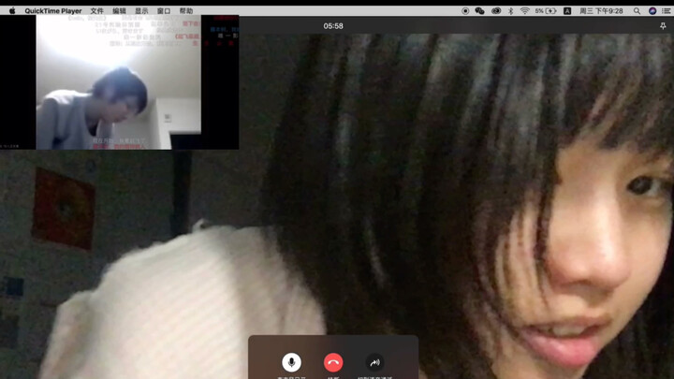Open the 显示 menu
The image size is (674, 379).
pyautogui.click(x=141, y=10)
